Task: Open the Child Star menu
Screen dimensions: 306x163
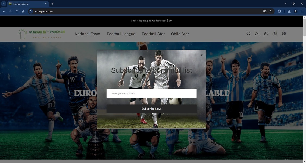Action: pyautogui.click(x=180, y=34)
